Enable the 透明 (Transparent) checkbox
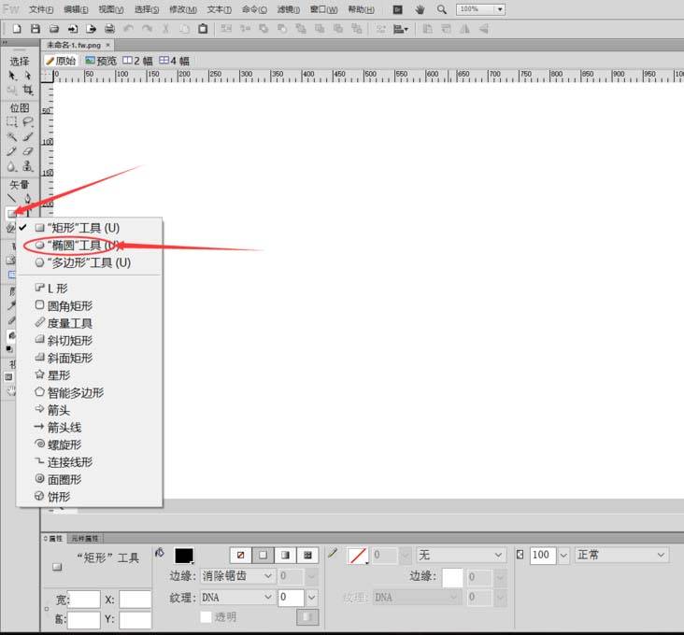This screenshot has height=635, width=684. click(207, 617)
